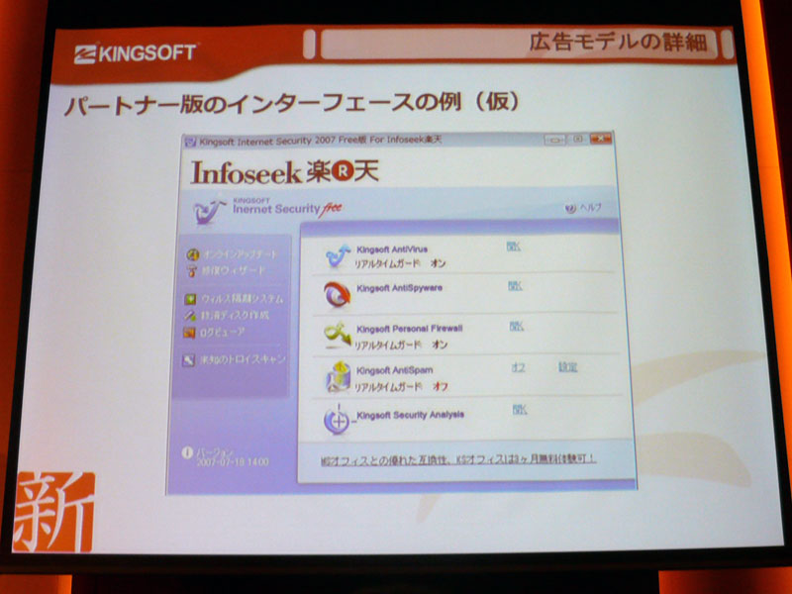
Task: Click the Kingsoft Internet Security bird logo
Action: coord(209,212)
